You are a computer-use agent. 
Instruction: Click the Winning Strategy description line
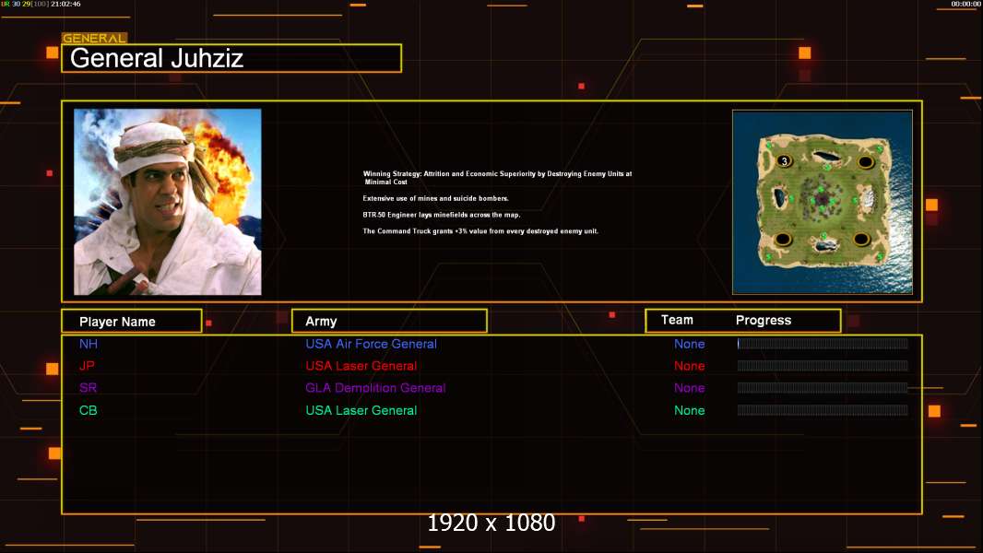tap(497, 178)
